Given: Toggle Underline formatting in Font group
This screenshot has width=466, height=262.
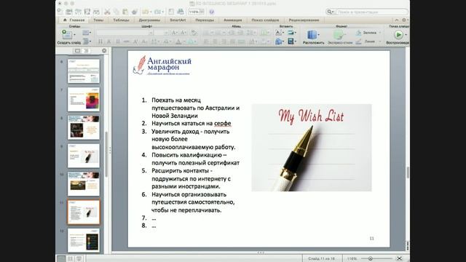Looking at the screenshot, I should pos(118,41).
